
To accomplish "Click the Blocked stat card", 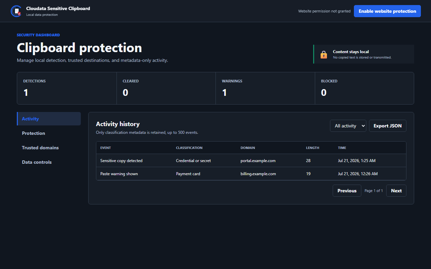I will click(364, 88).
